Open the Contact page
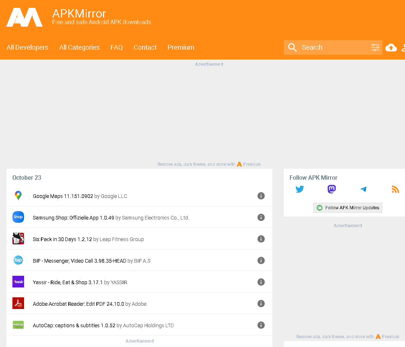 [145, 47]
